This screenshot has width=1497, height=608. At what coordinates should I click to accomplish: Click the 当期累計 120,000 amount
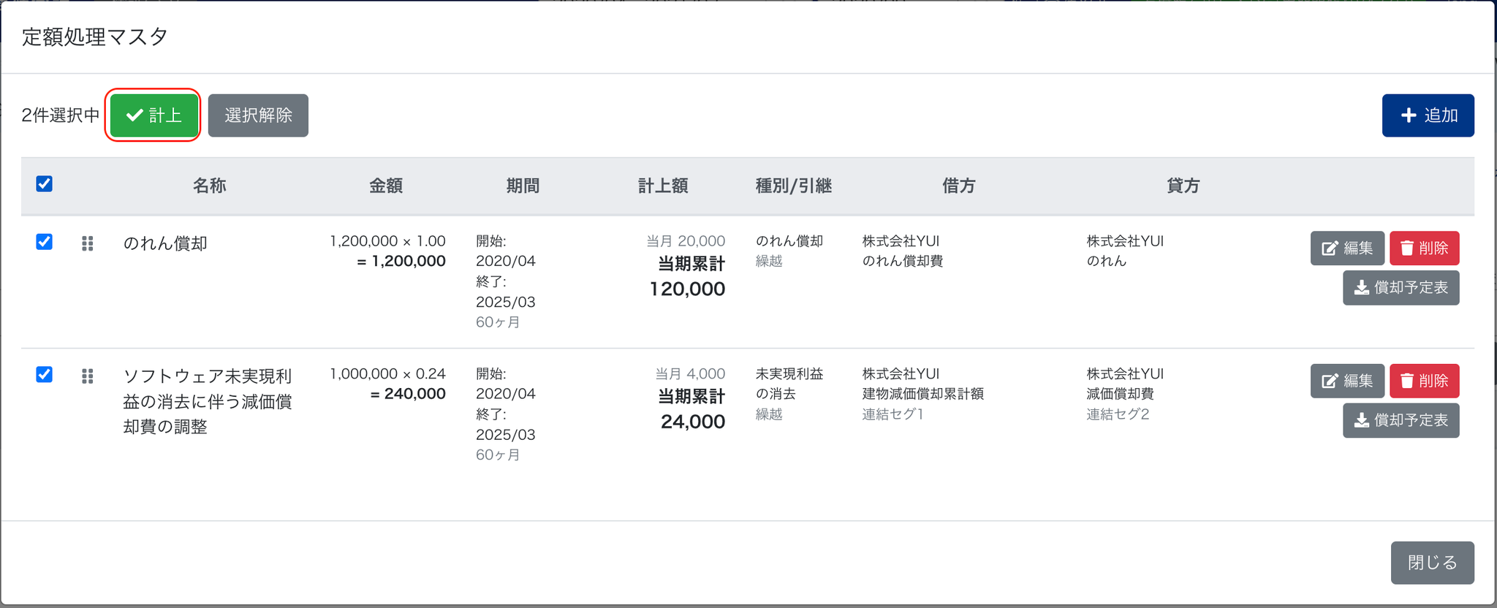(x=687, y=289)
